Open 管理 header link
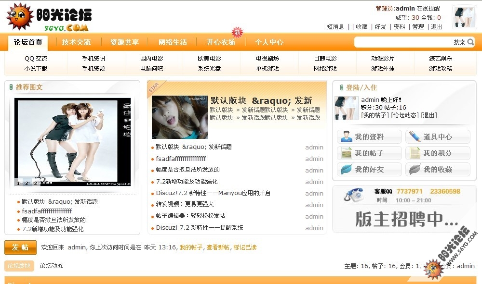 [x=418, y=27]
